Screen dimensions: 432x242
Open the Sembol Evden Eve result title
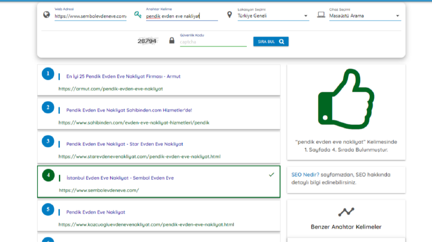tap(120, 178)
